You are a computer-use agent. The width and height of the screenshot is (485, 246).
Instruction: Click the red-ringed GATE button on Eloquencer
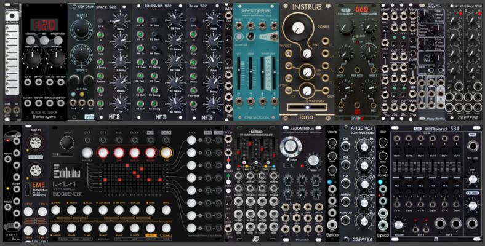[119, 153]
